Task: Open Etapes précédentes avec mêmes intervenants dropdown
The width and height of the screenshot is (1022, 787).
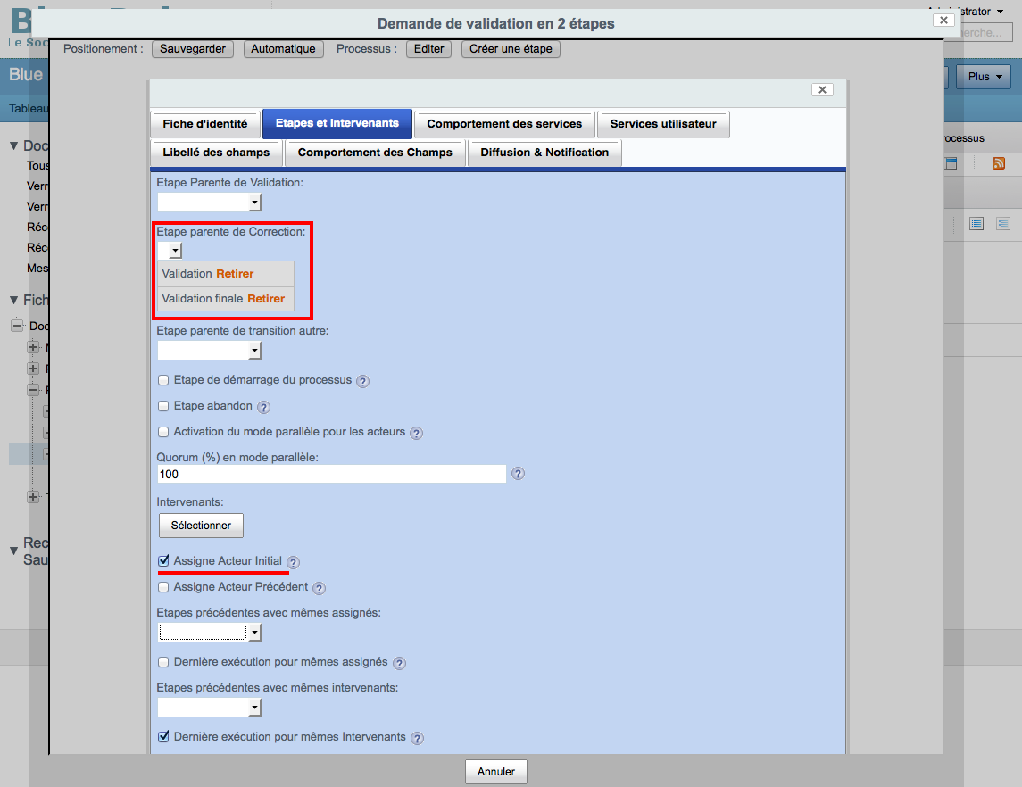Action: click(x=209, y=707)
